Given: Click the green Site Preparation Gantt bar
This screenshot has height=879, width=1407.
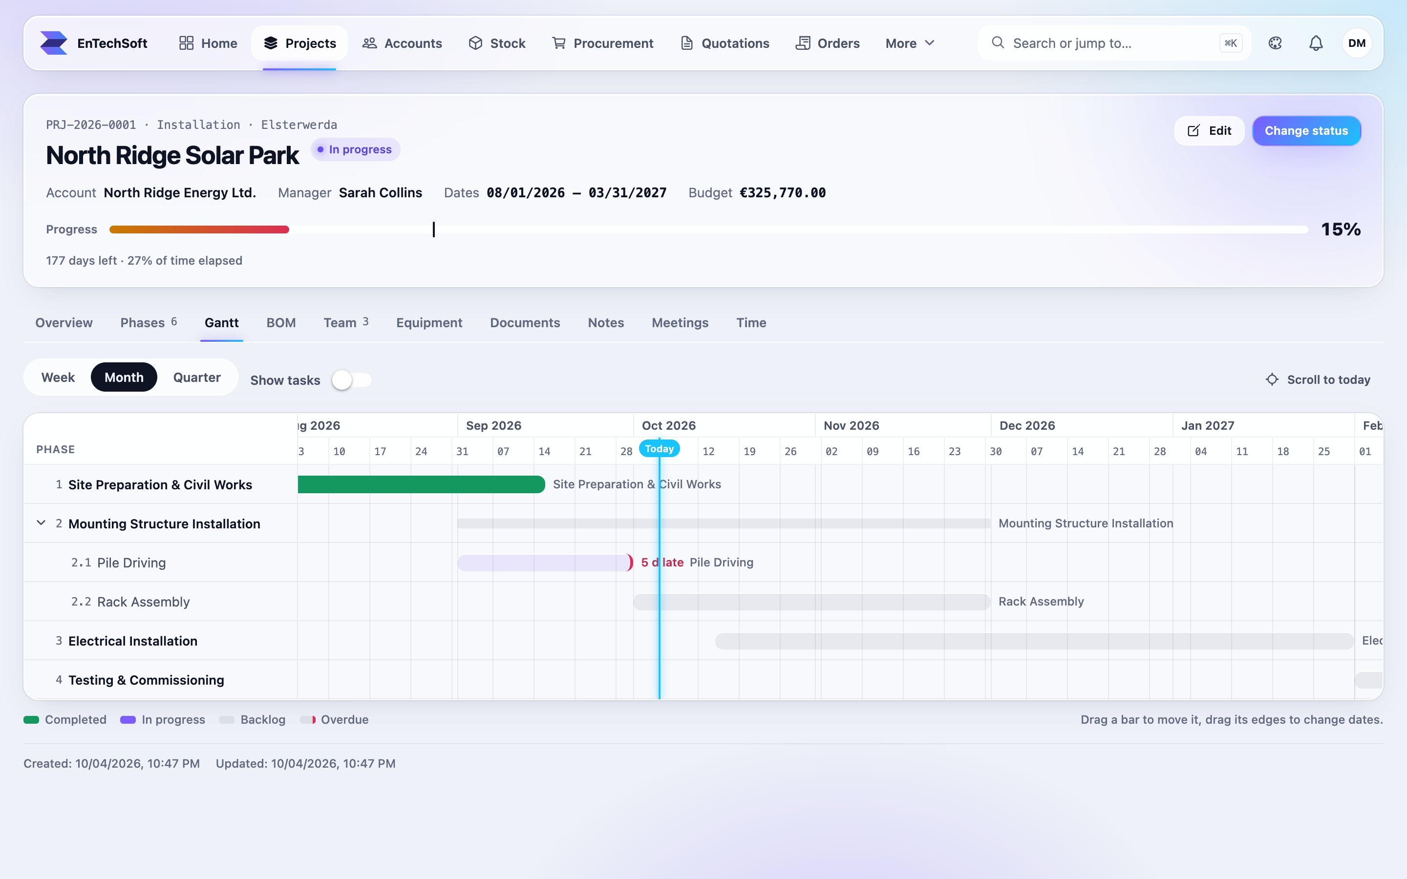Looking at the screenshot, I should click(x=421, y=484).
